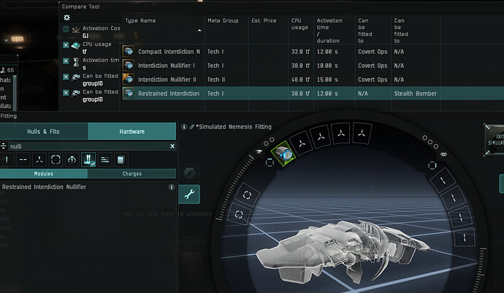Select the Interdiction Nullifier II row name
This screenshot has width=504, height=293.
(x=167, y=80)
